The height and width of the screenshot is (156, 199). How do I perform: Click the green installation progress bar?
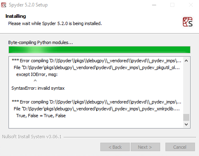tap(99, 50)
